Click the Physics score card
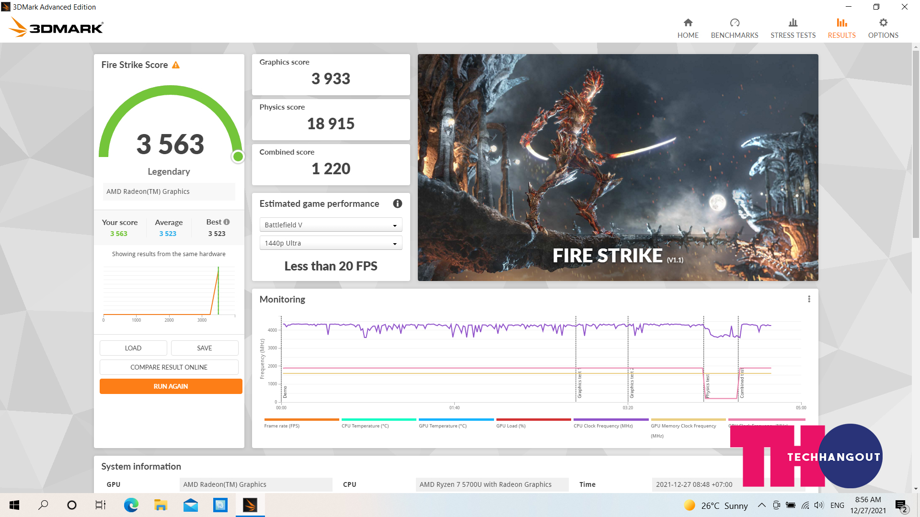The height and width of the screenshot is (517, 920). click(x=331, y=120)
